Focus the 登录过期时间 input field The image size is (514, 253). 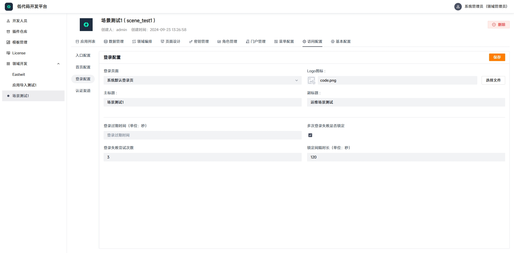(x=202, y=135)
